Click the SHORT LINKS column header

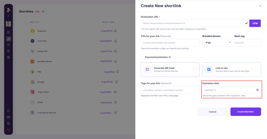coord(108,22)
